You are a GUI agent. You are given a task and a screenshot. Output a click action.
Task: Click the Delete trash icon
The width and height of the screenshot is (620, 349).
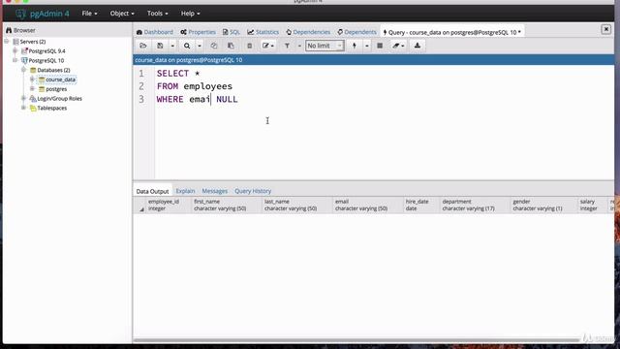249,46
